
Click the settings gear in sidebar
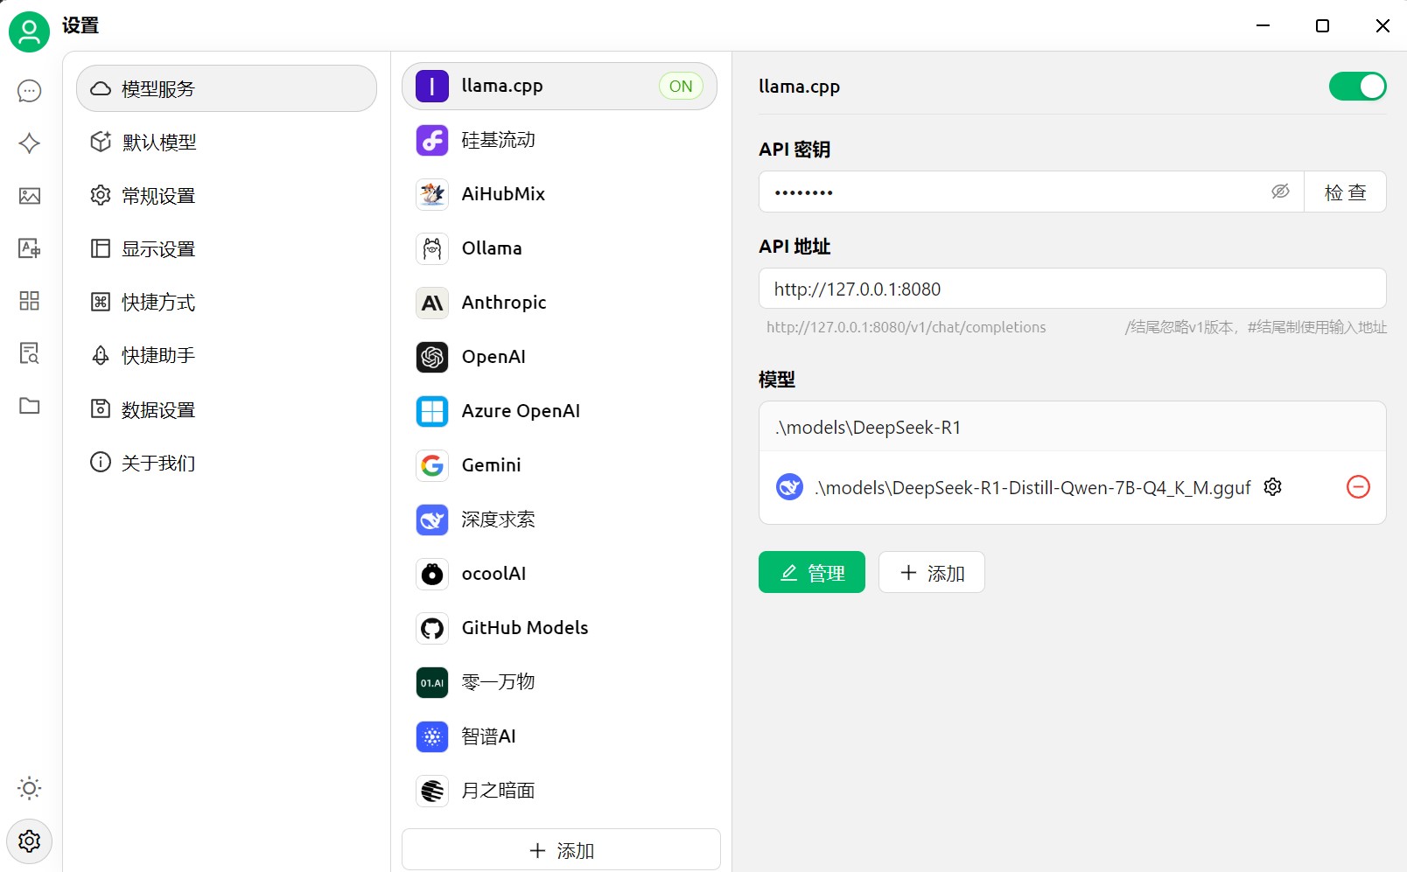30,841
